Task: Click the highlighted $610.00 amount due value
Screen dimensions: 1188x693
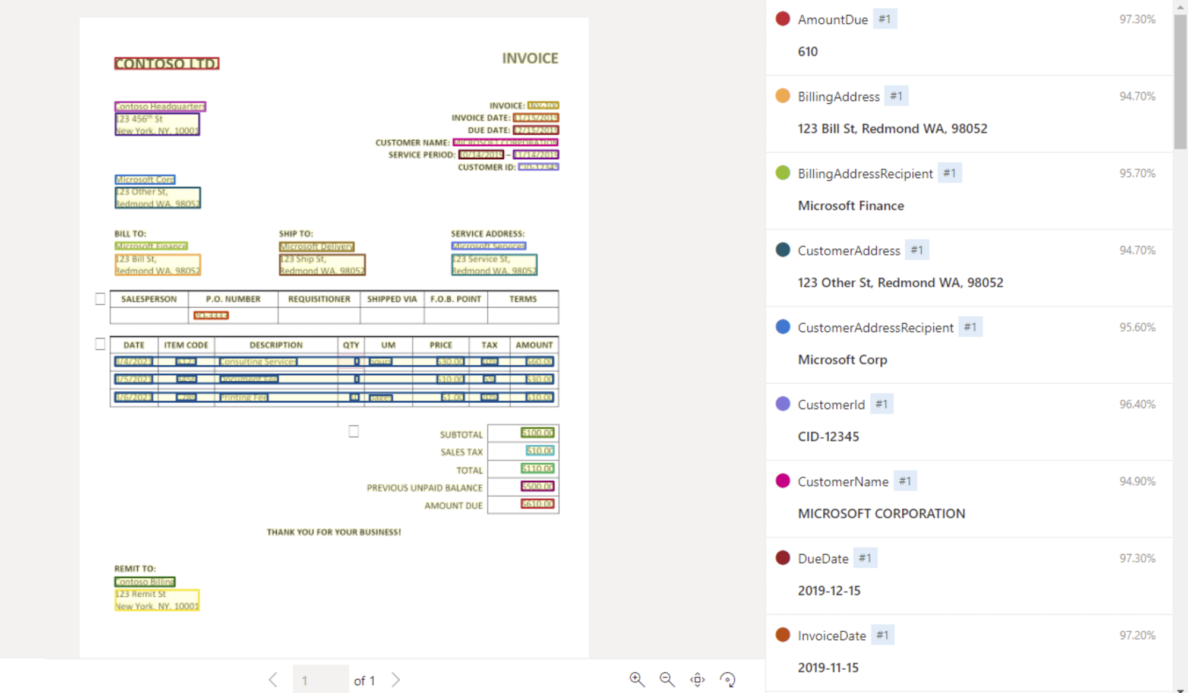Action: click(538, 504)
